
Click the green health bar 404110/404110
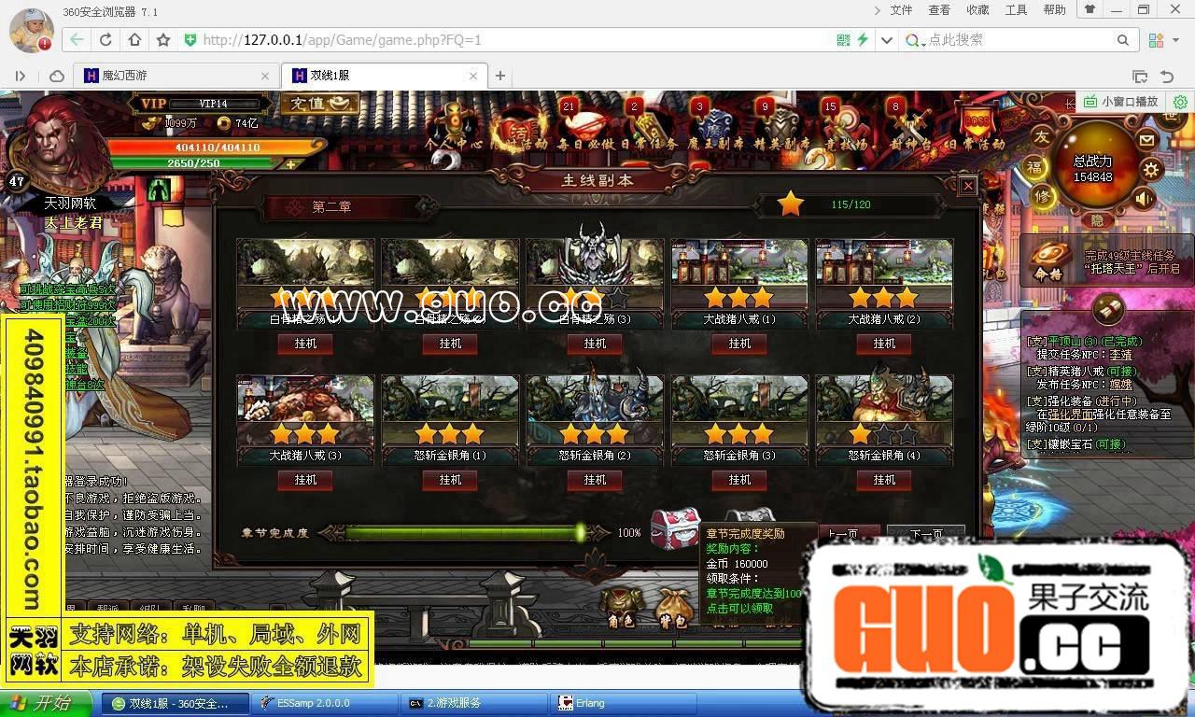pos(217,148)
